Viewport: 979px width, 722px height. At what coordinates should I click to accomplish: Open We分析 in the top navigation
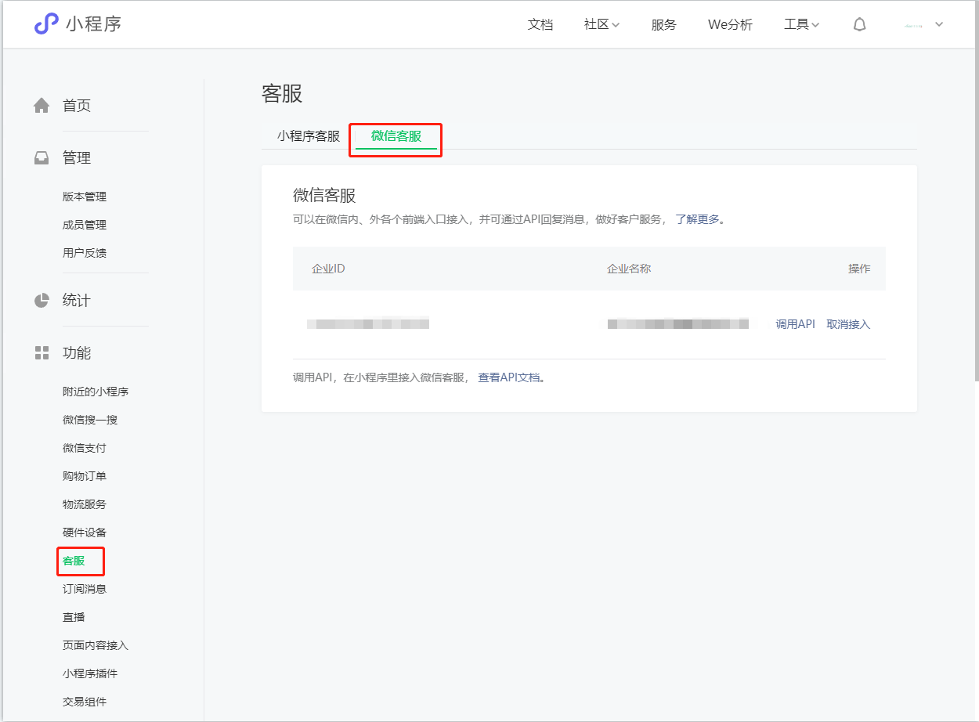(730, 24)
